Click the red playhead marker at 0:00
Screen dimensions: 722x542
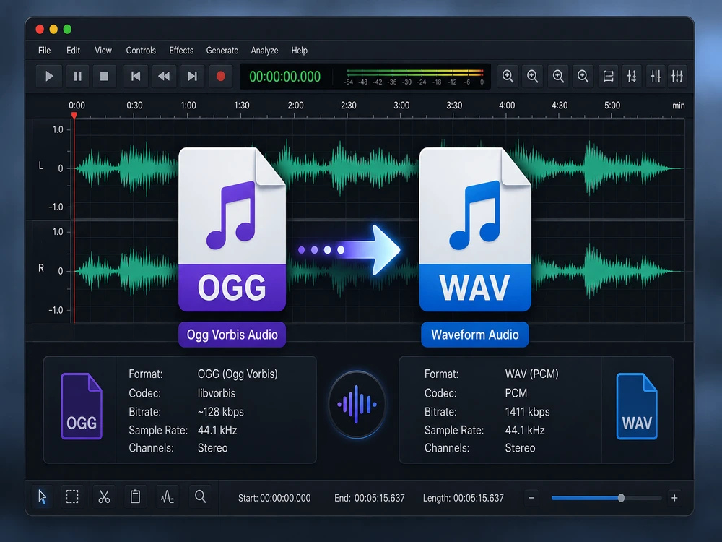point(74,115)
